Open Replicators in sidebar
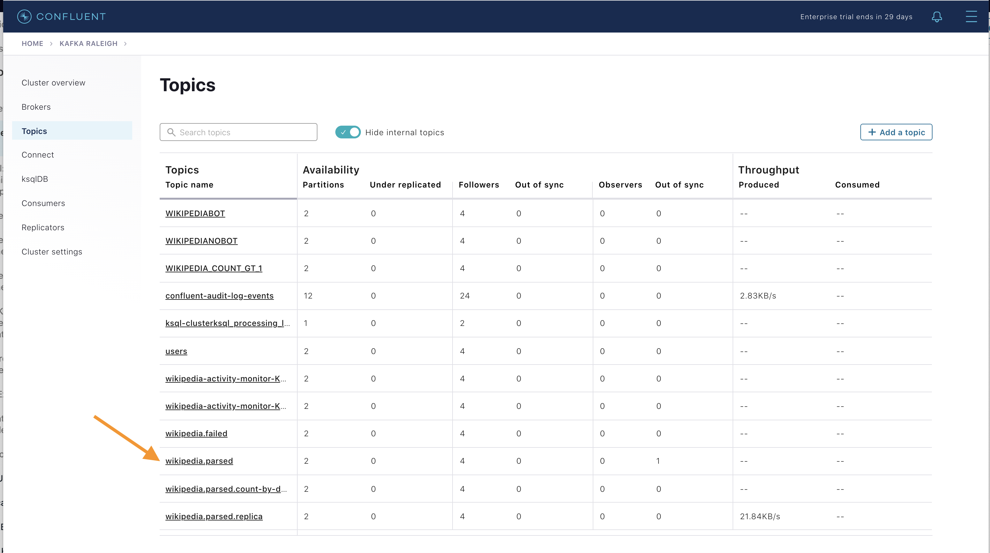The height and width of the screenshot is (553, 990). [43, 227]
